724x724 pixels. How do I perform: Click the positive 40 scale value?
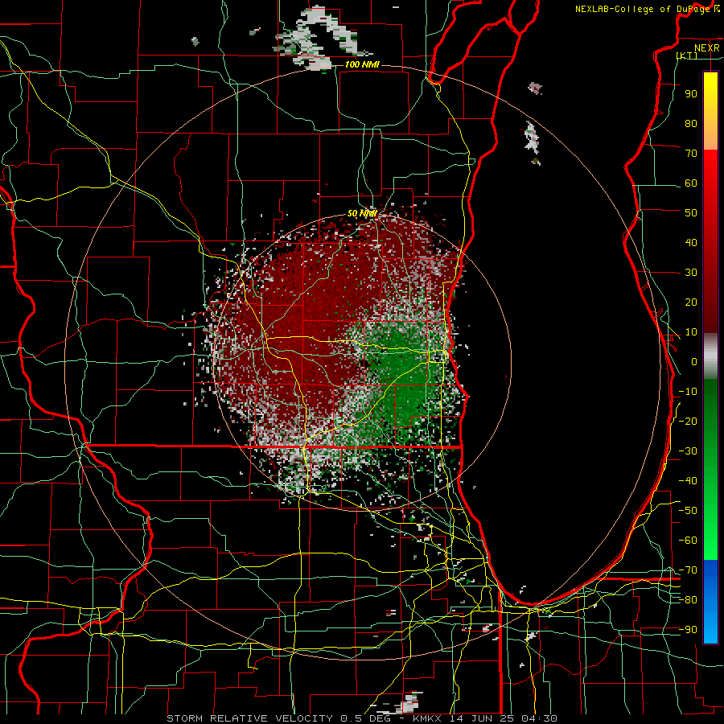pos(691,242)
